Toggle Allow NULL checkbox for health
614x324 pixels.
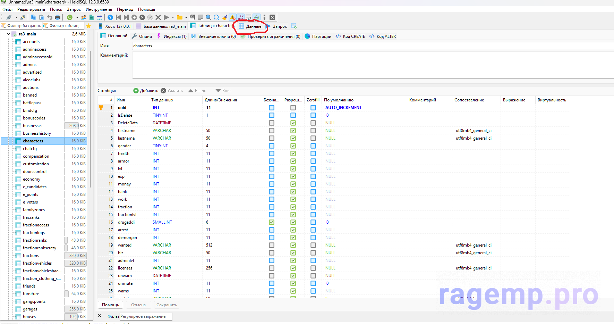[x=293, y=153]
